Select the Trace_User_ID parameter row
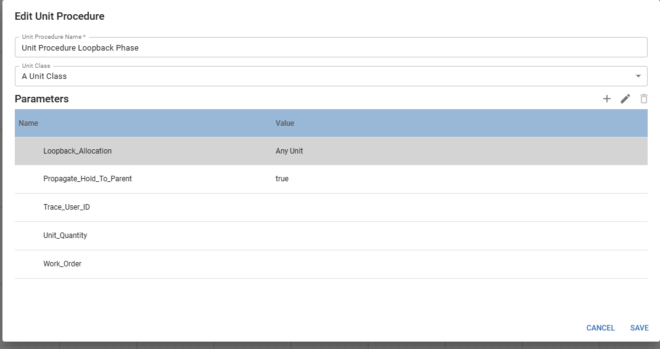 [67, 207]
